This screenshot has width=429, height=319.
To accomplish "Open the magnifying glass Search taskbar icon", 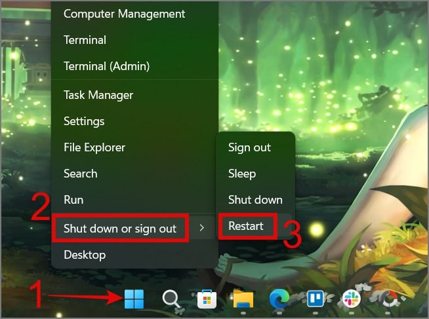I will point(171,299).
